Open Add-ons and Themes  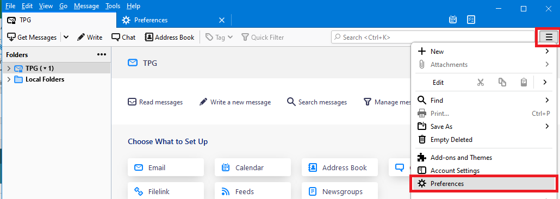click(x=484, y=158)
